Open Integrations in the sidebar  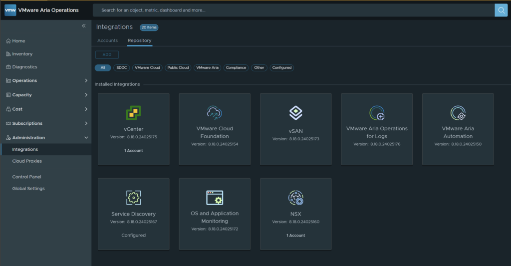point(46,149)
